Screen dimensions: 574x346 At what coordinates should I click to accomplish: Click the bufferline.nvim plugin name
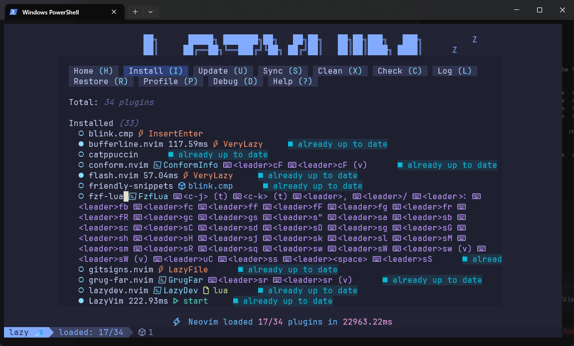pyautogui.click(x=126, y=144)
